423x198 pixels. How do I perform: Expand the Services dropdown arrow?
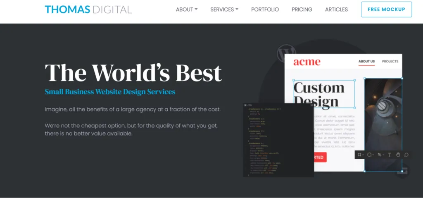click(237, 9)
